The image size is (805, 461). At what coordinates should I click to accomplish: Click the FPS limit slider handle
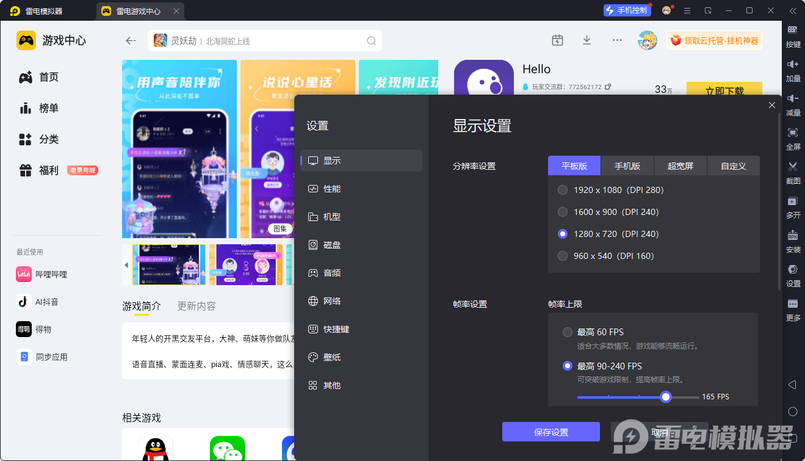(x=666, y=397)
